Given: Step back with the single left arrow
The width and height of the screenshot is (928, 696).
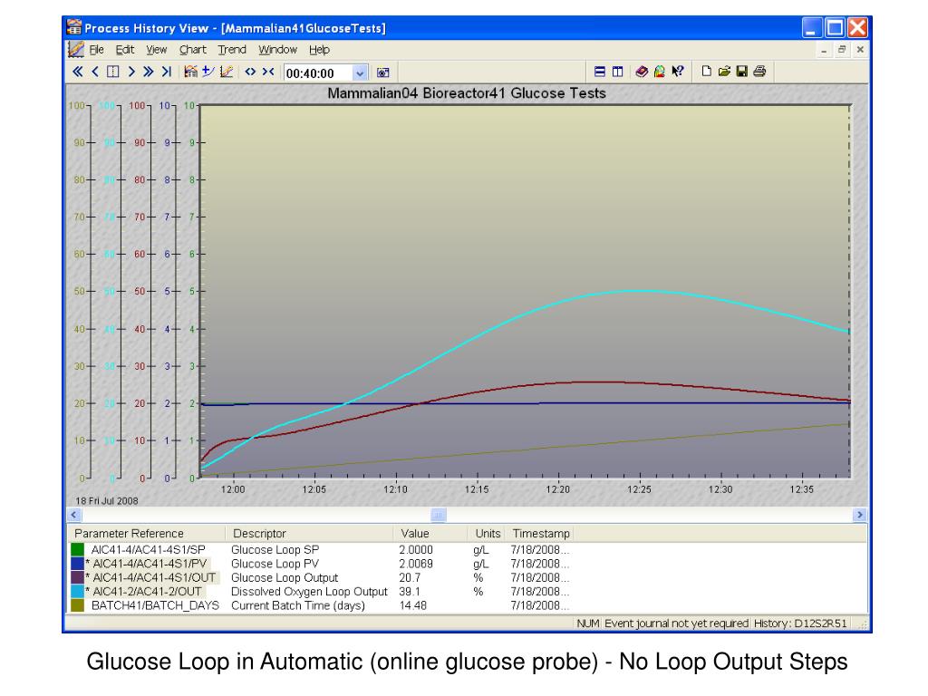Looking at the screenshot, I should (x=95, y=72).
